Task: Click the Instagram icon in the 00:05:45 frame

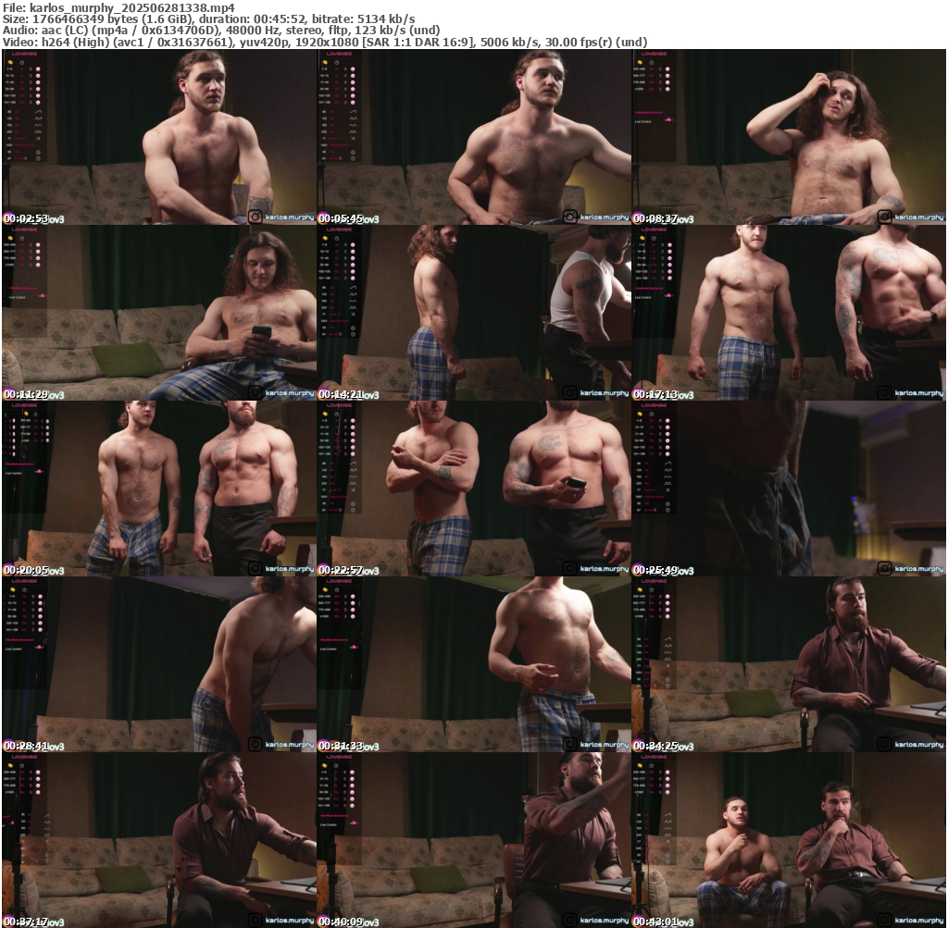Action: 569,217
